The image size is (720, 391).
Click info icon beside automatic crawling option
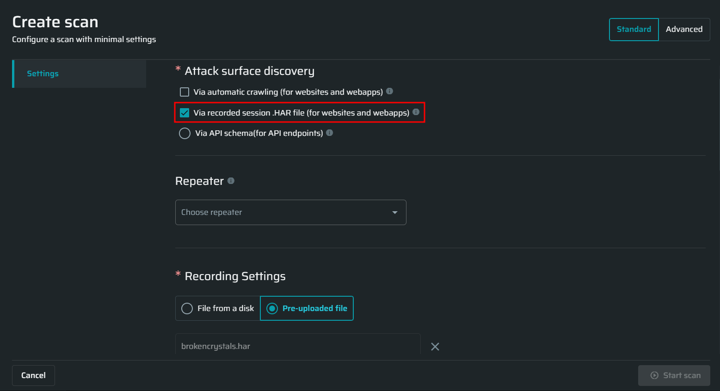click(389, 91)
